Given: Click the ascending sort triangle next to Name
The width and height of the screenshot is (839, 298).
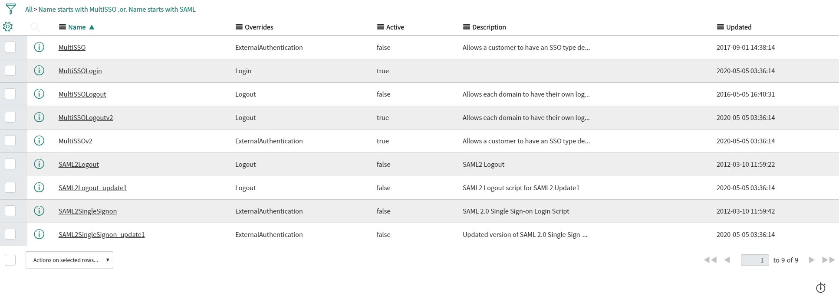Looking at the screenshot, I should tap(91, 27).
